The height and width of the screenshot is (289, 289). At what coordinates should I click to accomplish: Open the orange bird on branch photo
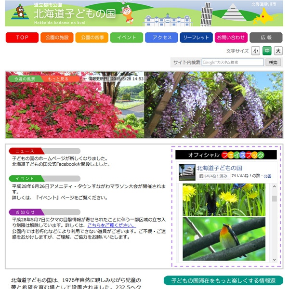point(224,239)
